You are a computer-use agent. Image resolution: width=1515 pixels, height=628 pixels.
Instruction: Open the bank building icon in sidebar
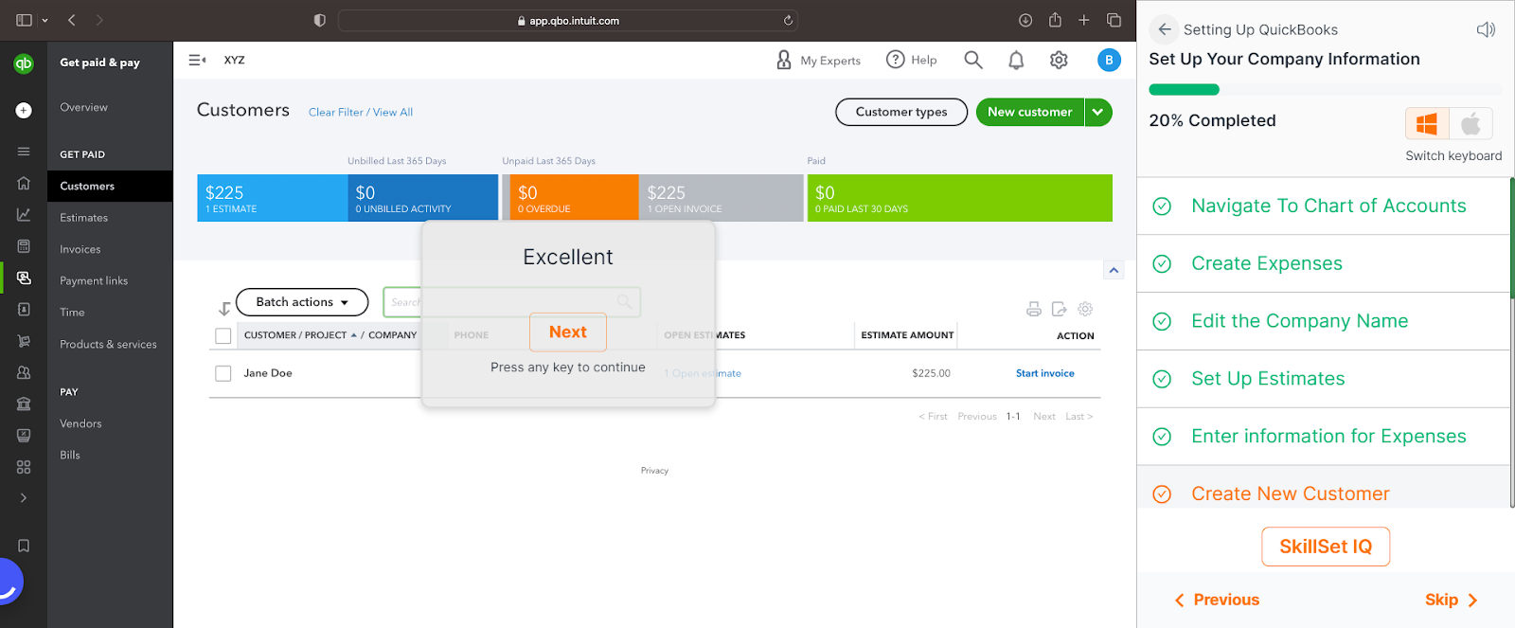pyautogui.click(x=24, y=404)
